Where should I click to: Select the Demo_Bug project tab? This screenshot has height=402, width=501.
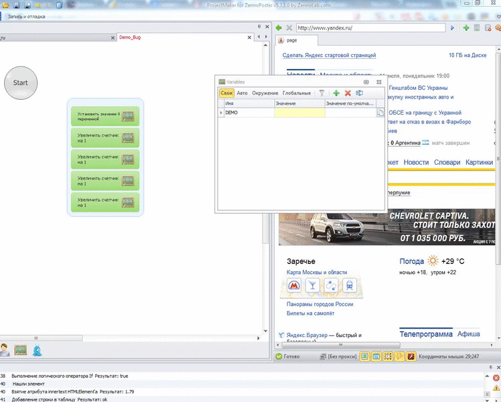click(x=130, y=38)
